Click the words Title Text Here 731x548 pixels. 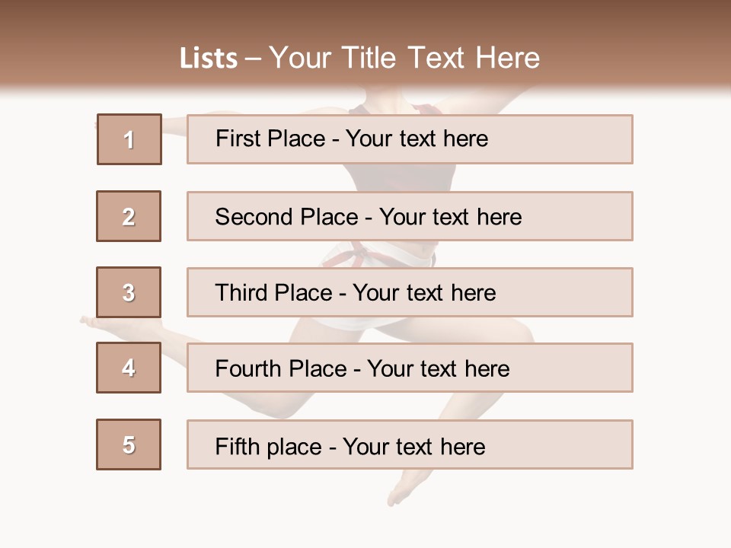tap(441, 58)
